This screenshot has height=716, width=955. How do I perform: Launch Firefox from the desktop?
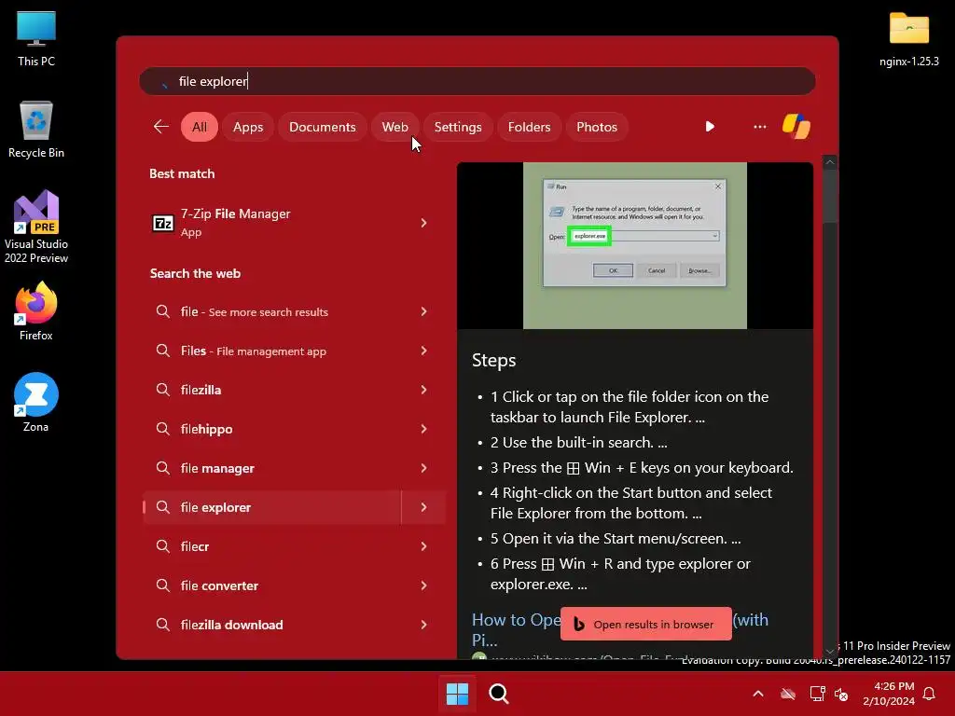(36, 311)
